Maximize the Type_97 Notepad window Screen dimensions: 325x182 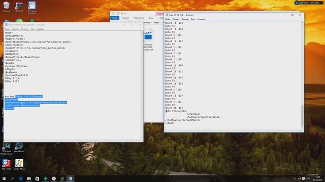click(292, 15)
